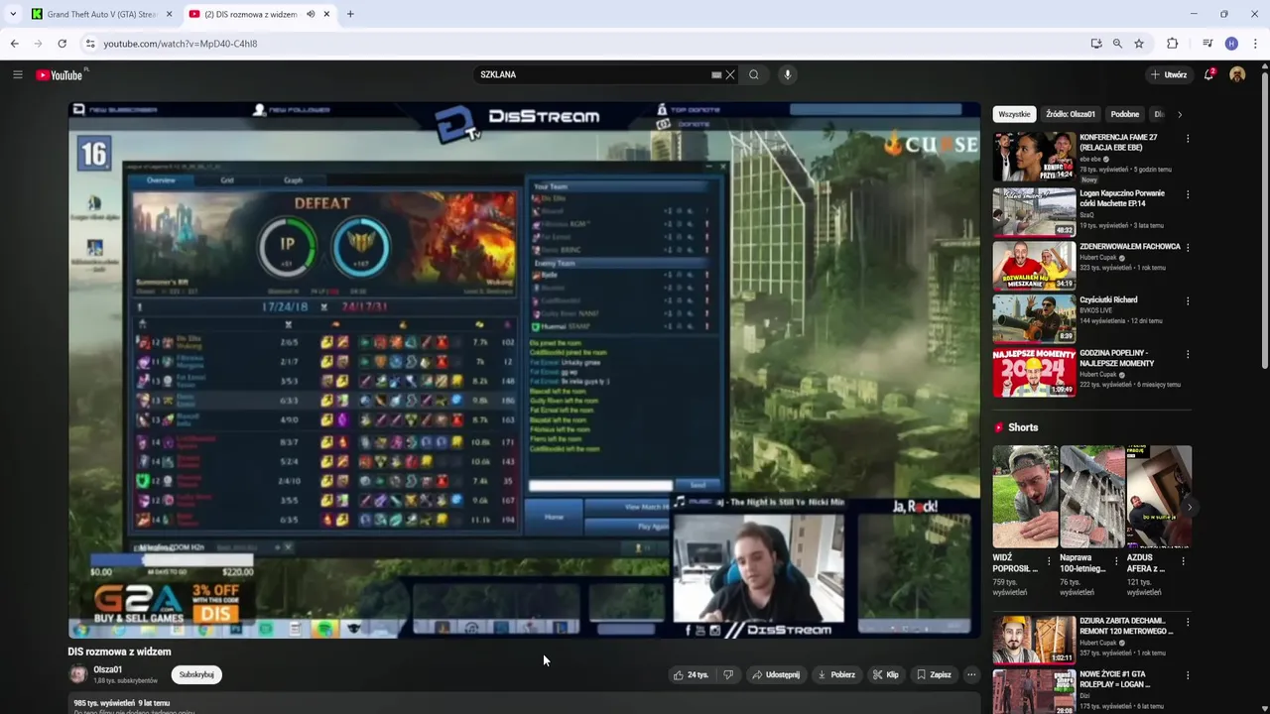This screenshot has width=1270, height=714.
Task: Open the Utwórz create menu
Action: [x=1169, y=74]
